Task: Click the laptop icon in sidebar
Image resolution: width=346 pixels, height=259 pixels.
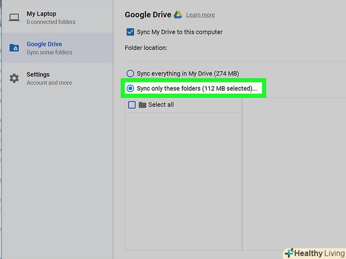Action: 14,18
